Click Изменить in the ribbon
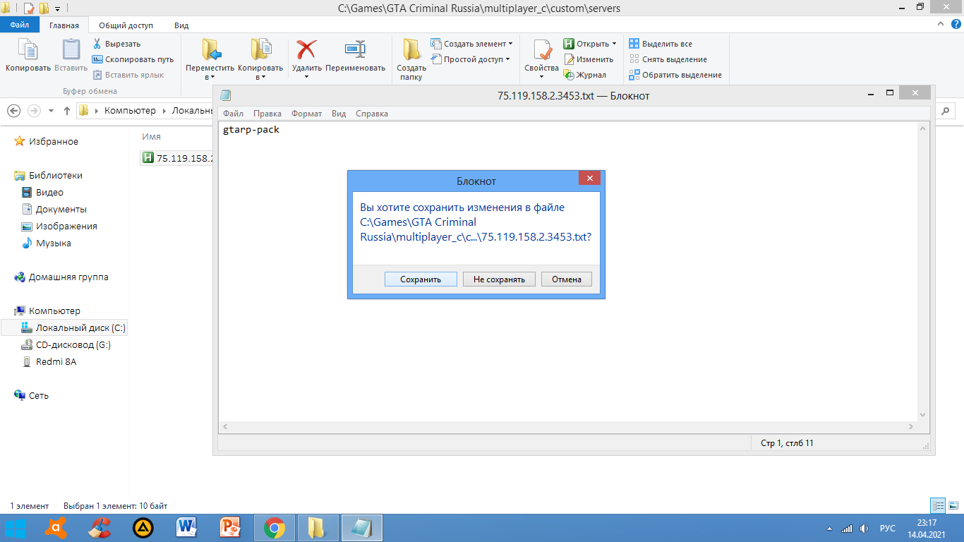The width and height of the screenshot is (964, 542). click(588, 59)
